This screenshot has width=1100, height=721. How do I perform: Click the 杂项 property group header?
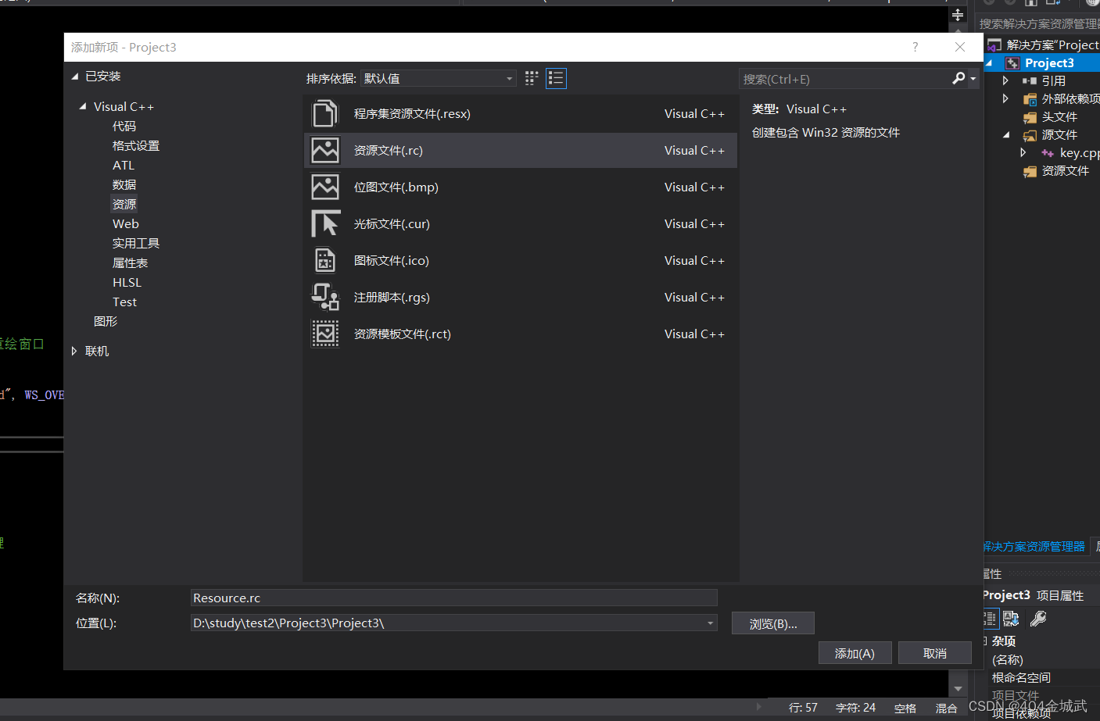(x=1003, y=641)
